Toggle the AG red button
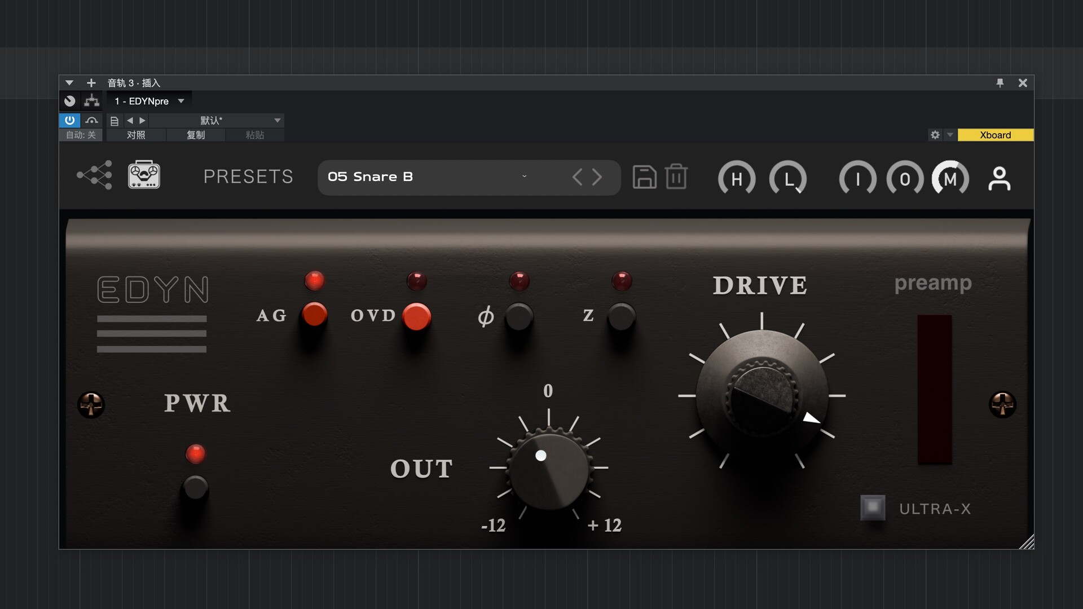1083x609 pixels. click(315, 315)
